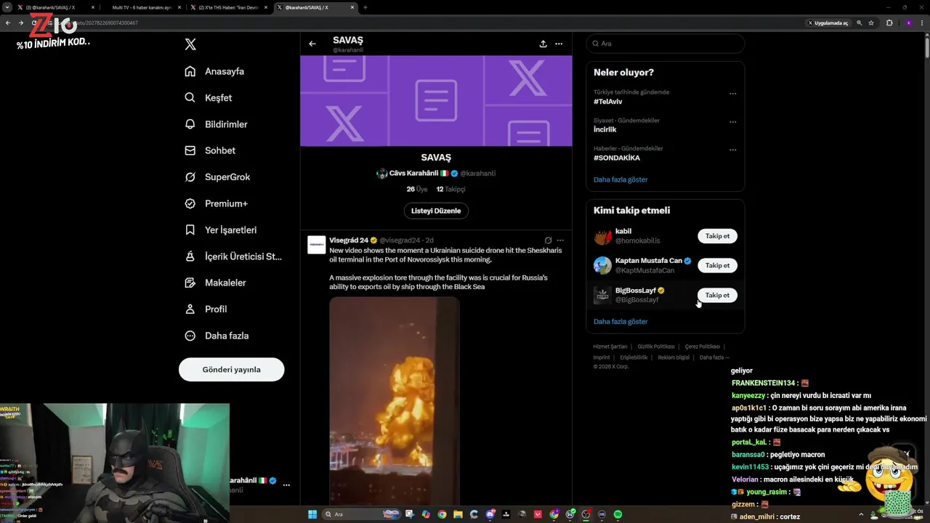The height and width of the screenshot is (523, 930).
Task: Follow BigBossLayf with Takip et
Action: 717,295
